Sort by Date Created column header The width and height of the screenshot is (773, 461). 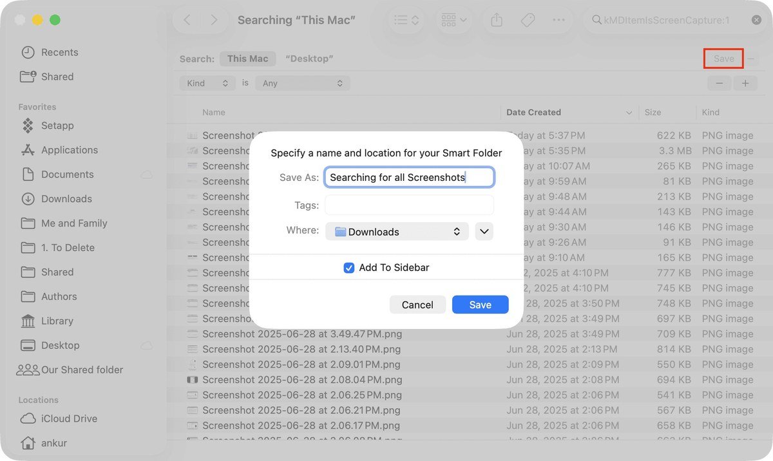pyautogui.click(x=533, y=112)
